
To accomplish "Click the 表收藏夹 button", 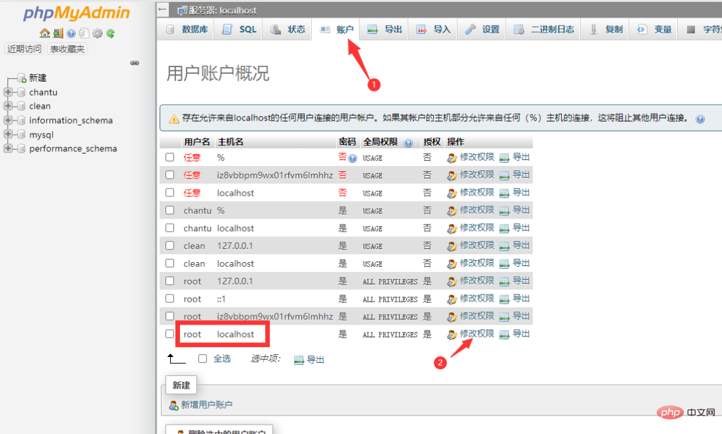I will pos(67,49).
